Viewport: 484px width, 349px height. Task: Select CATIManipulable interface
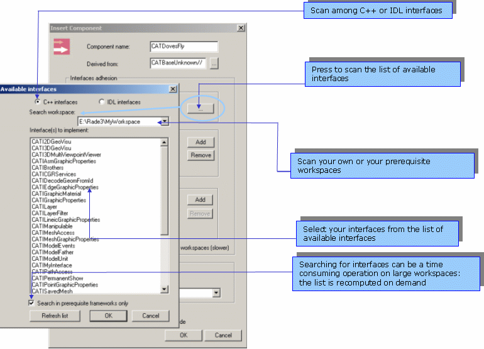tap(52, 226)
